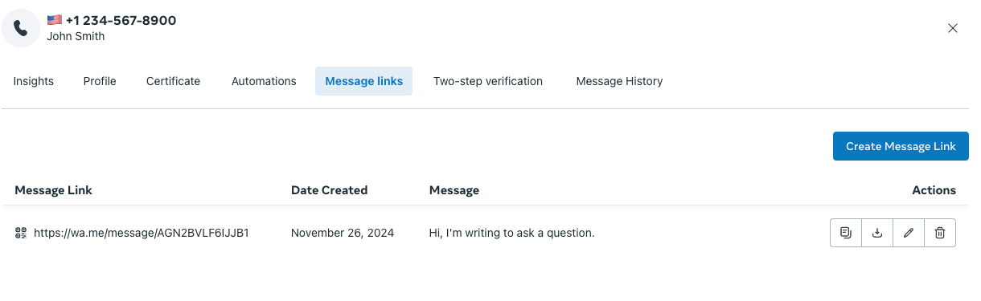Open Two-step verification tab
The width and height of the screenshot is (981, 301).
488,81
